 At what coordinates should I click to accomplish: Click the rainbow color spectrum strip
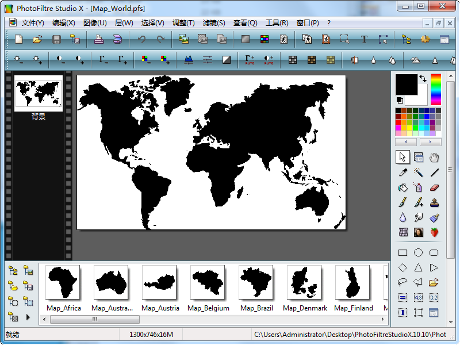(436, 89)
